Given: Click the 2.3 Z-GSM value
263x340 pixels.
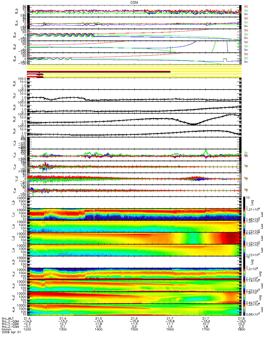Looking at the screenshot, I should [241, 327].
